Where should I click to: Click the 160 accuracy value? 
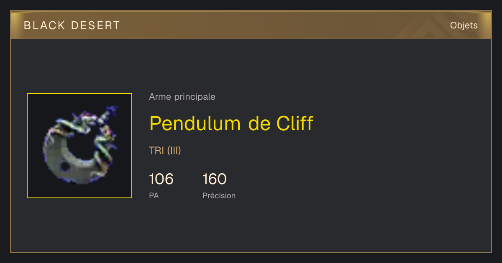(215, 179)
